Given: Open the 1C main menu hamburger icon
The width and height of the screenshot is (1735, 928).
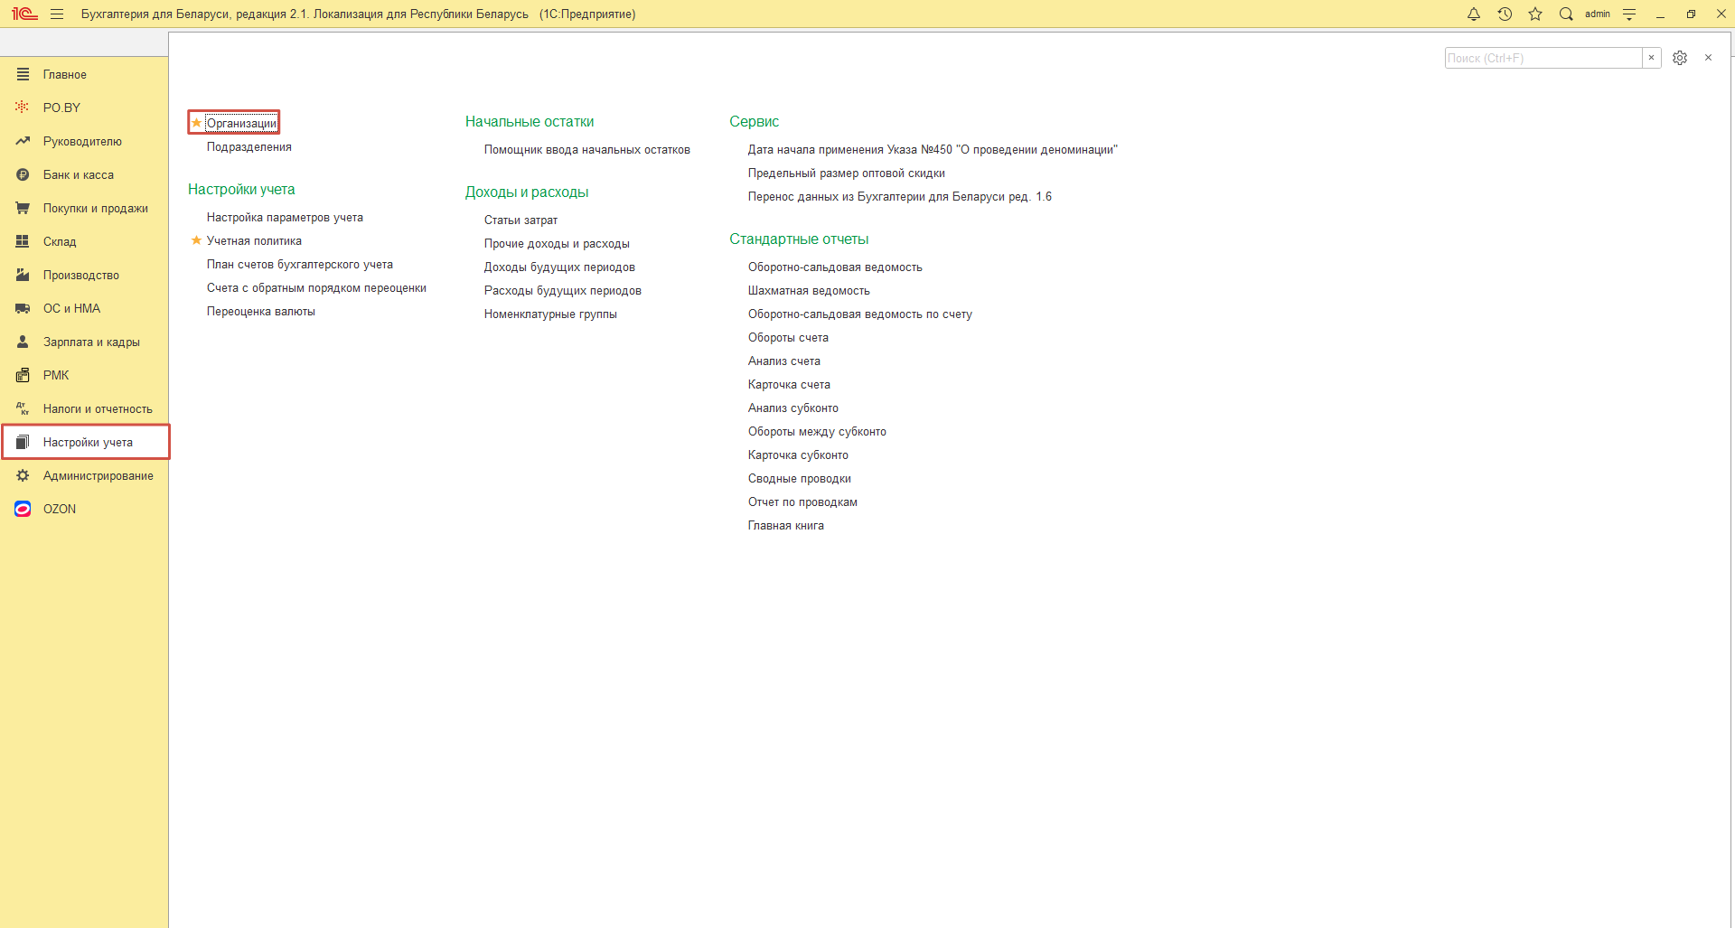Looking at the screenshot, I should coord(57,14).
